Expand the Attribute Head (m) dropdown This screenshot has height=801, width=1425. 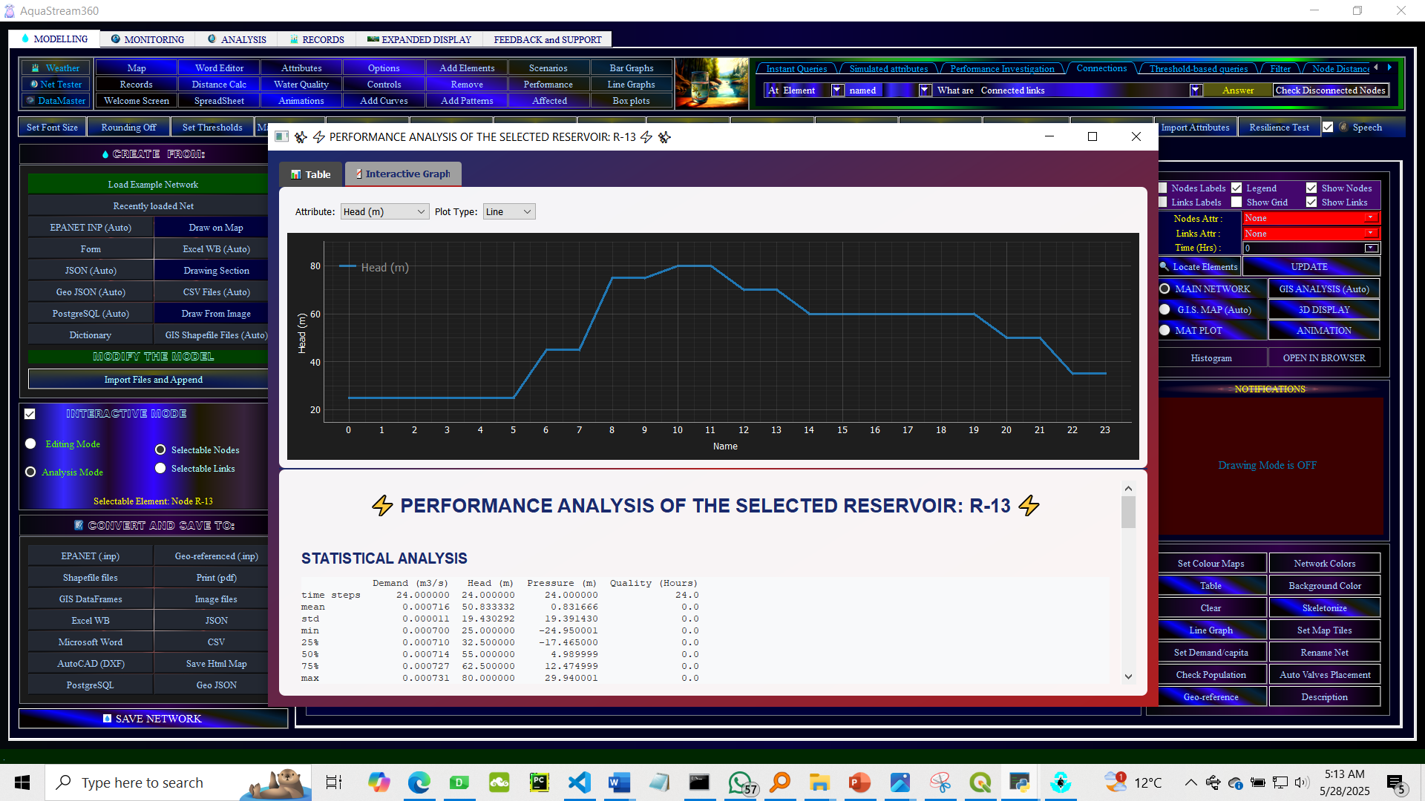coord(384,212)
